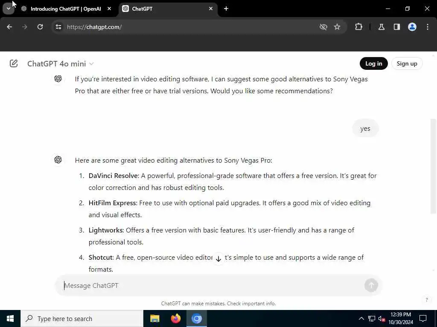
Task: Go forward to the next page
Action: 25,27
